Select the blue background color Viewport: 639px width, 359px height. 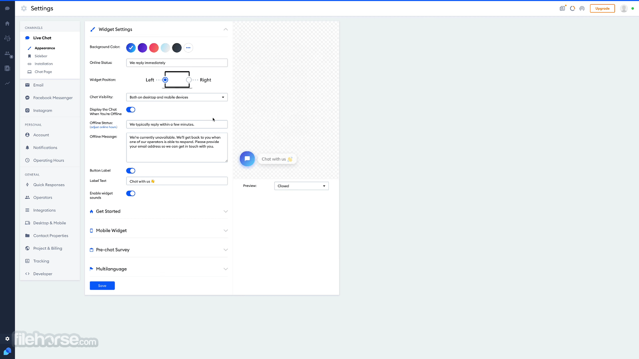(x=131, y=48)
